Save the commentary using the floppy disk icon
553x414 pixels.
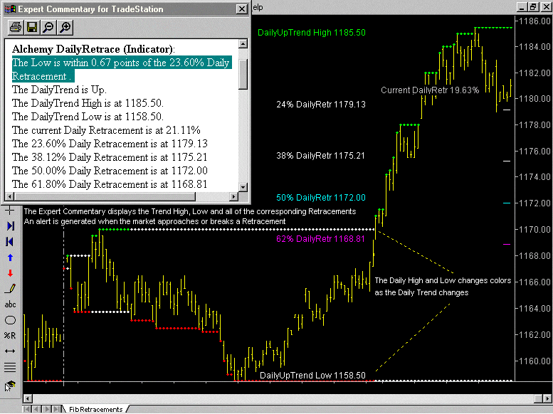[x=32, y=27]
